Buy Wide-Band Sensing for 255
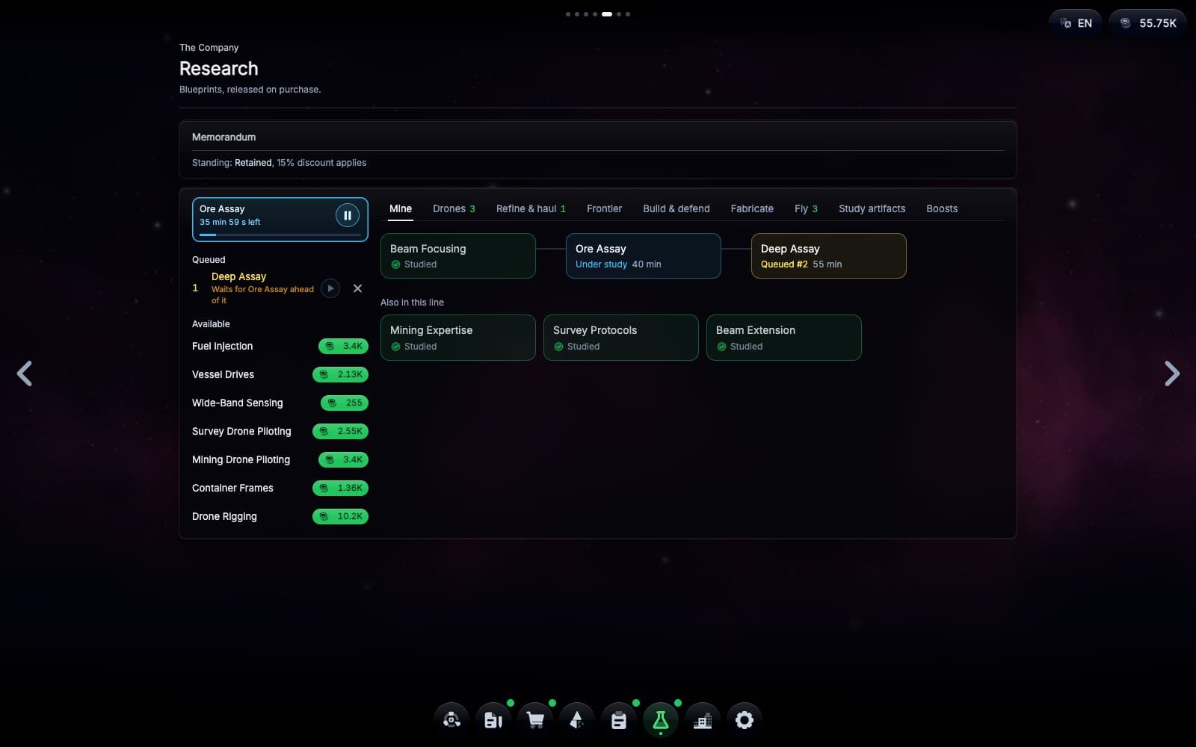This screenshot has width=1196, height=747. coord(345,403)
